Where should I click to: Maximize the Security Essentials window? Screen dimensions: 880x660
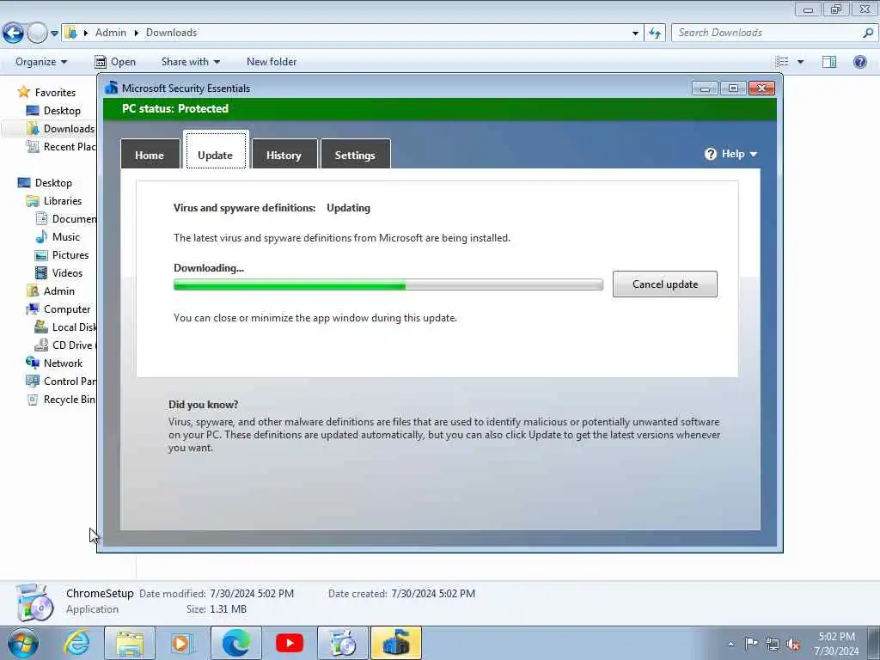pyautogui.click(x=733, y=89)
